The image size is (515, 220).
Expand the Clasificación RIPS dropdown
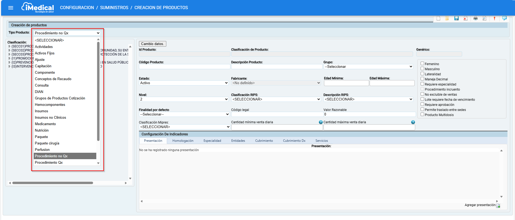tap(276, 99)
